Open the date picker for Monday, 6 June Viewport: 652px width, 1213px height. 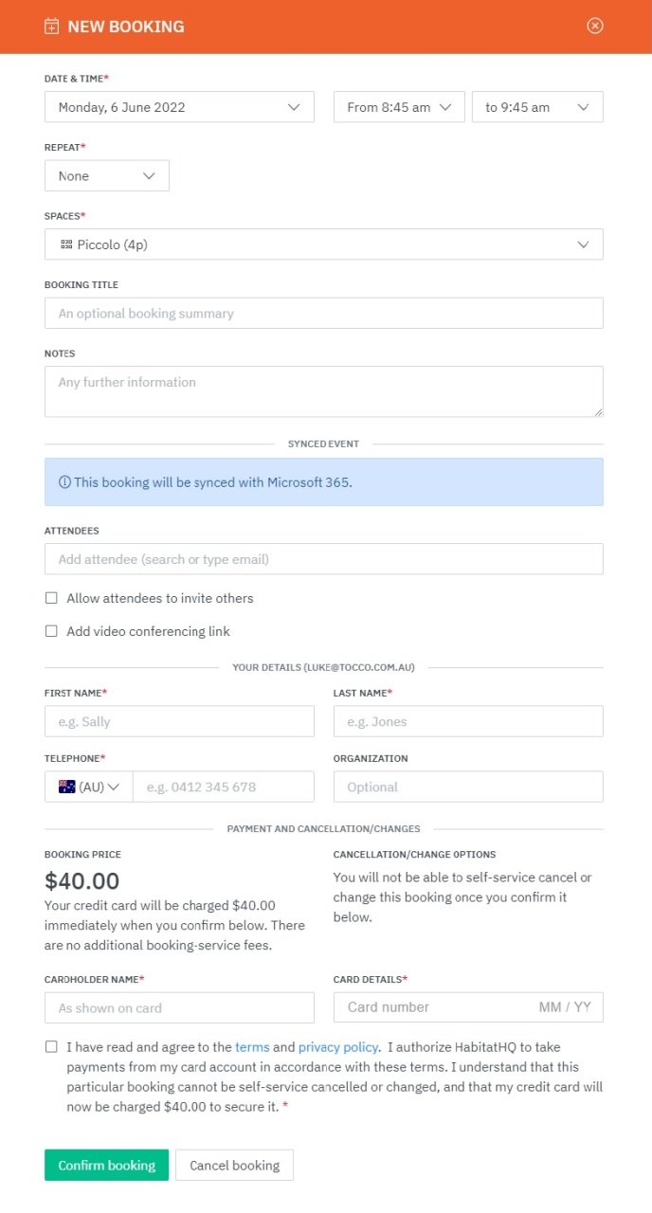179,107
